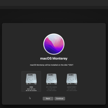Screen dimensions: 108x108
Task: Click the Continue button
Action: (60, 98)
